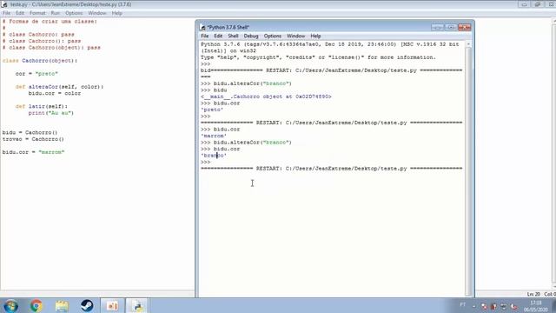Viewport: 556px width, 313px height.
Task: Click the volume icon in the system tray
Action: coord(513,306)
